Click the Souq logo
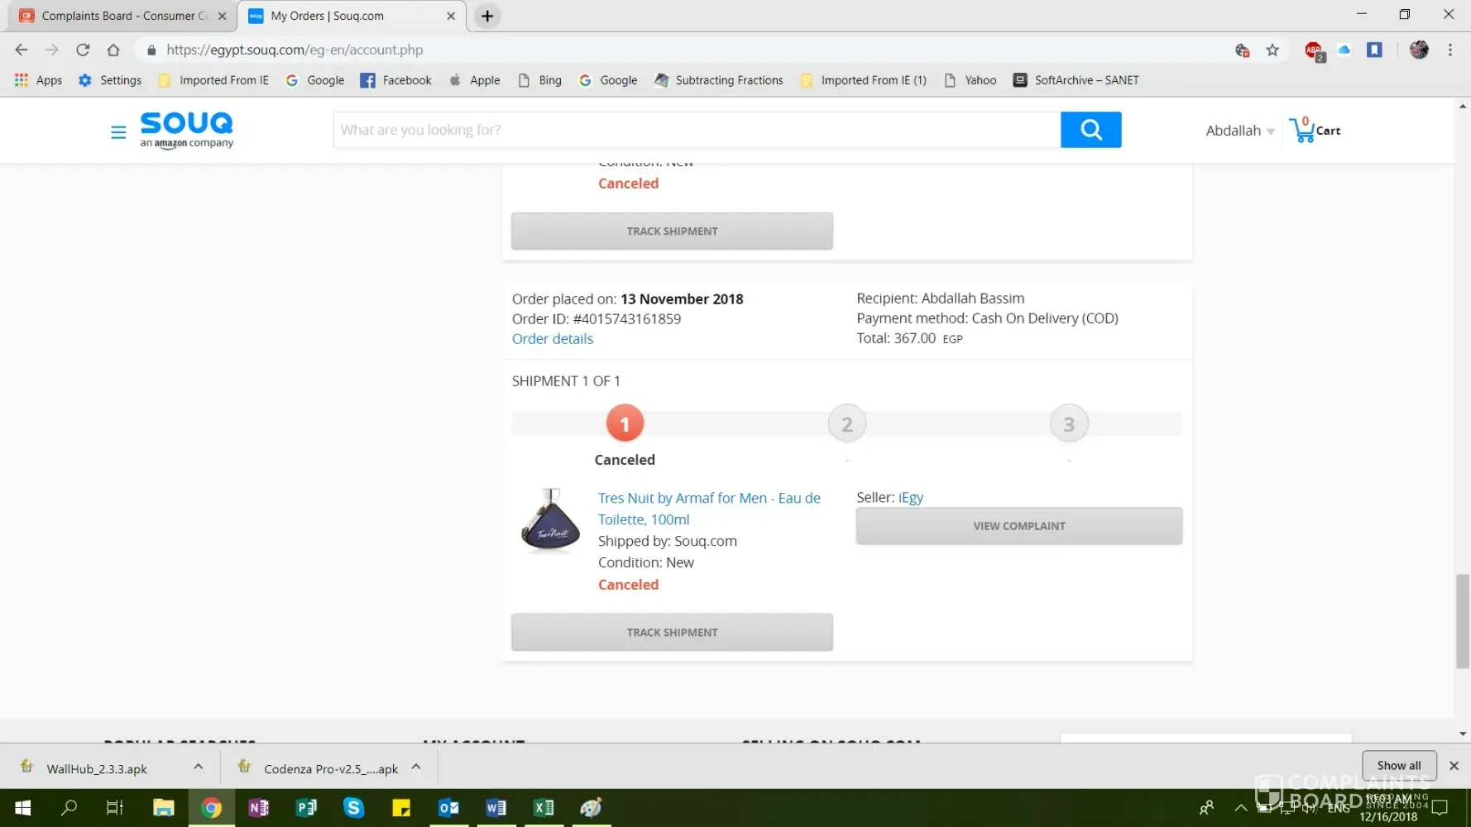 click(x=187, y=130)
